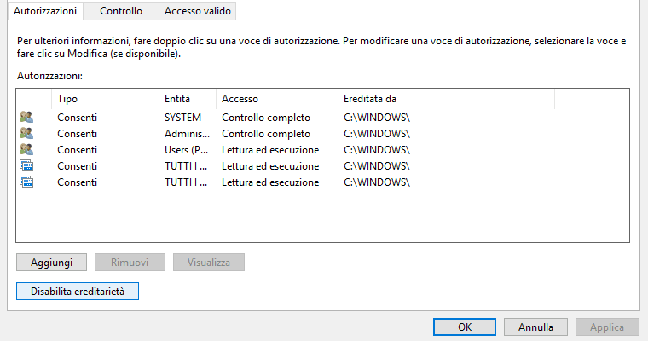Sort list by Tipo column header
The height and width of the screenshot is (341, 648).
click(x=105, y=99)
